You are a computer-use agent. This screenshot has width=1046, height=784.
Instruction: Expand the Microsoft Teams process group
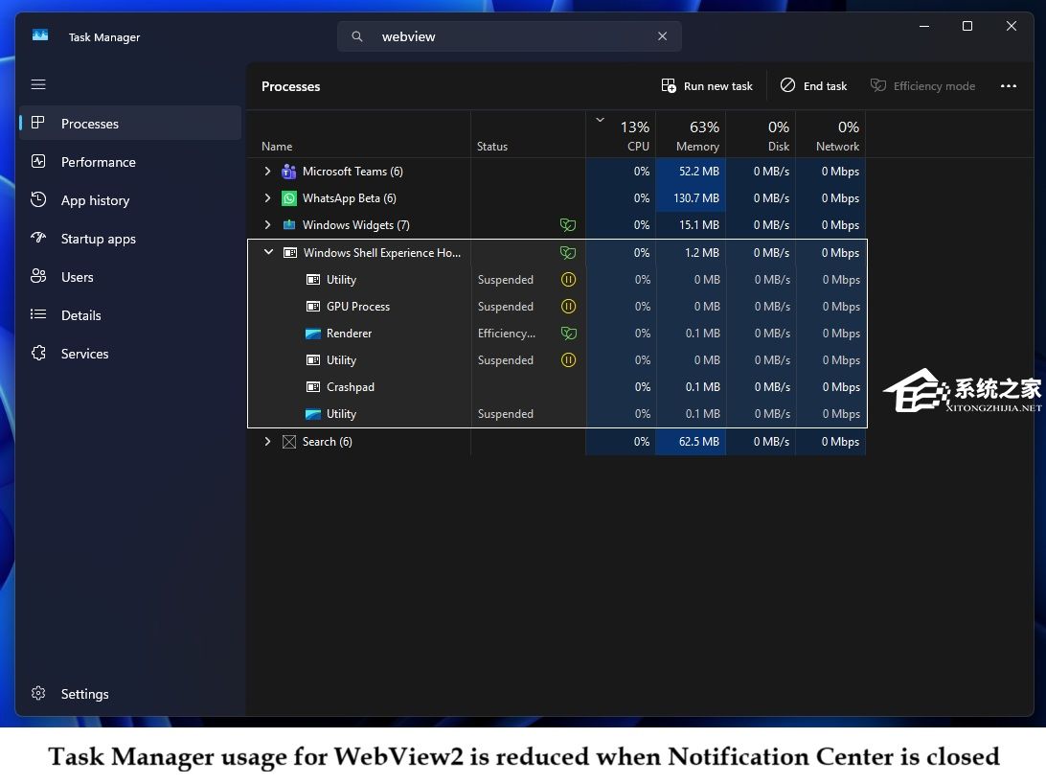click(268, 172)
